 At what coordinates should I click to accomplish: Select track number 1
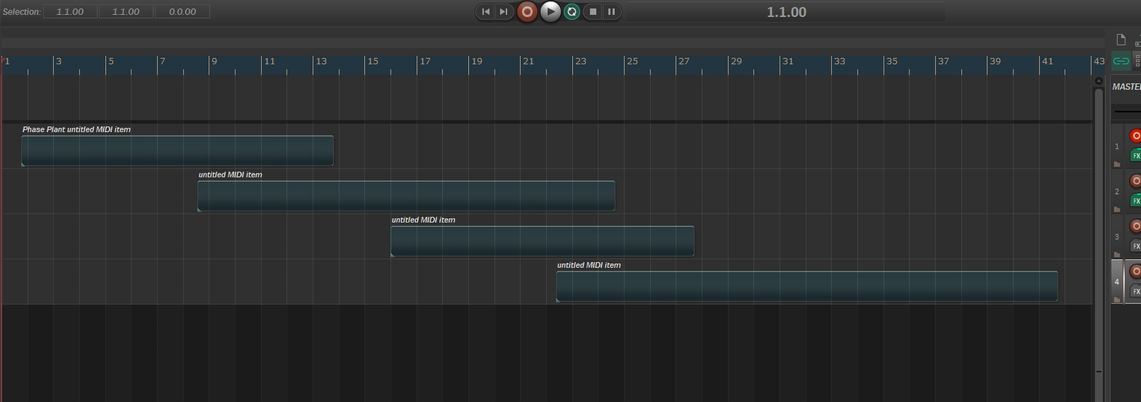[1117, 146]
